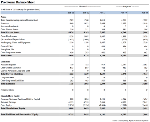150x122 pixels.
Task: Click Total Liabilities and Shareholders' Equity label
Action: click(x=20, y=114)
